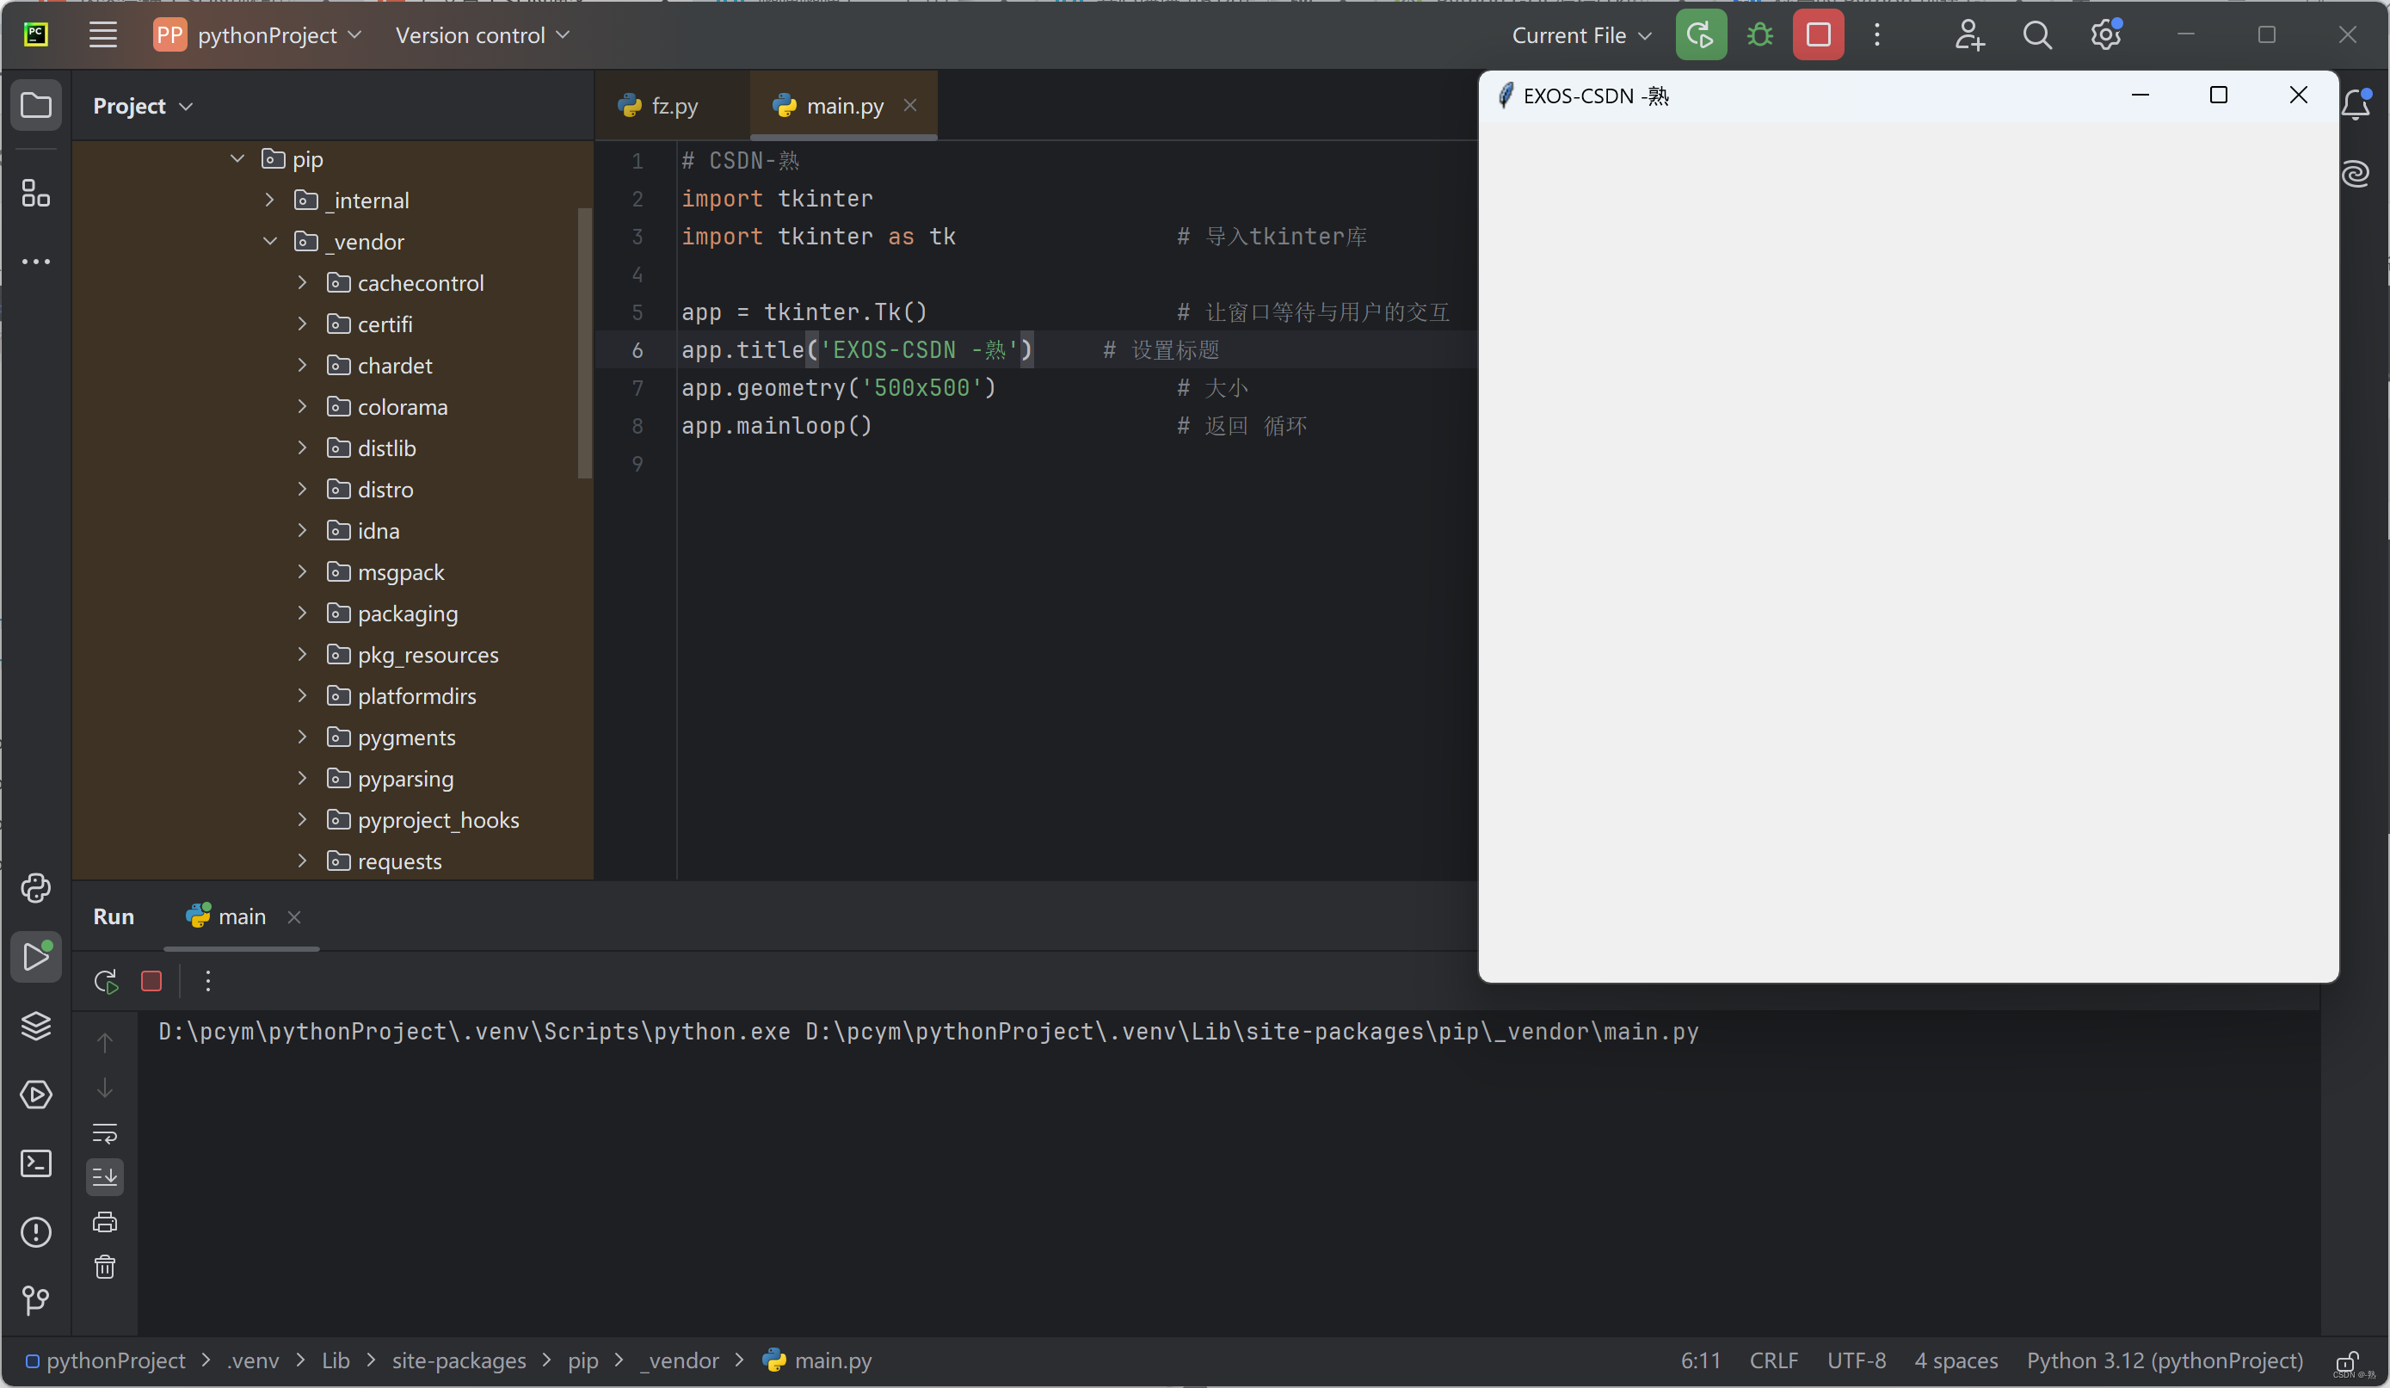
Task: Click site-packages in the breadcrumb
Action: pyautogui.click(x=459, y=1360)
